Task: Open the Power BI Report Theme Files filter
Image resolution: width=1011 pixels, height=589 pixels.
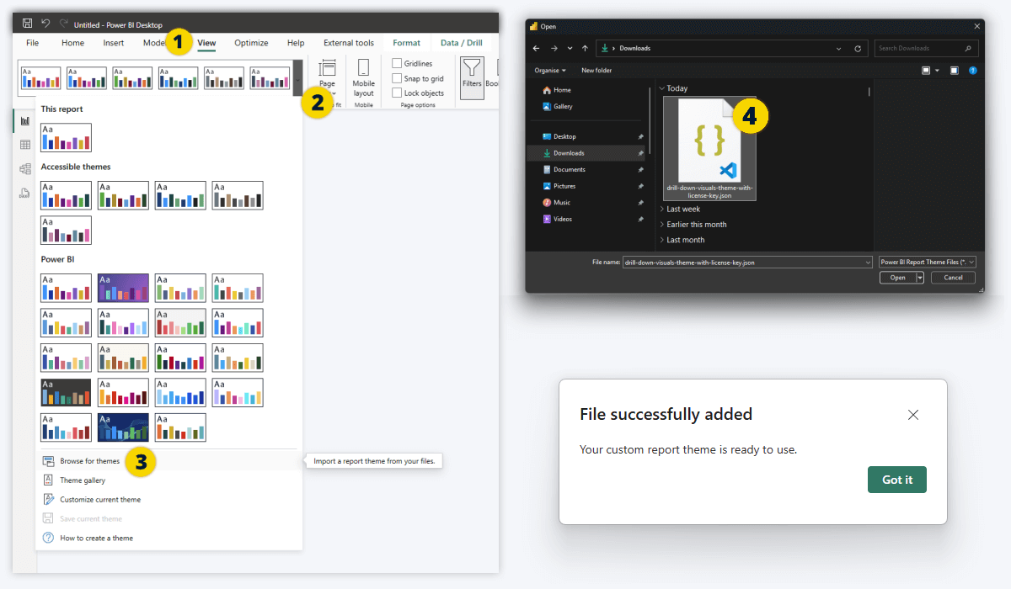Action: coord(927,262)
